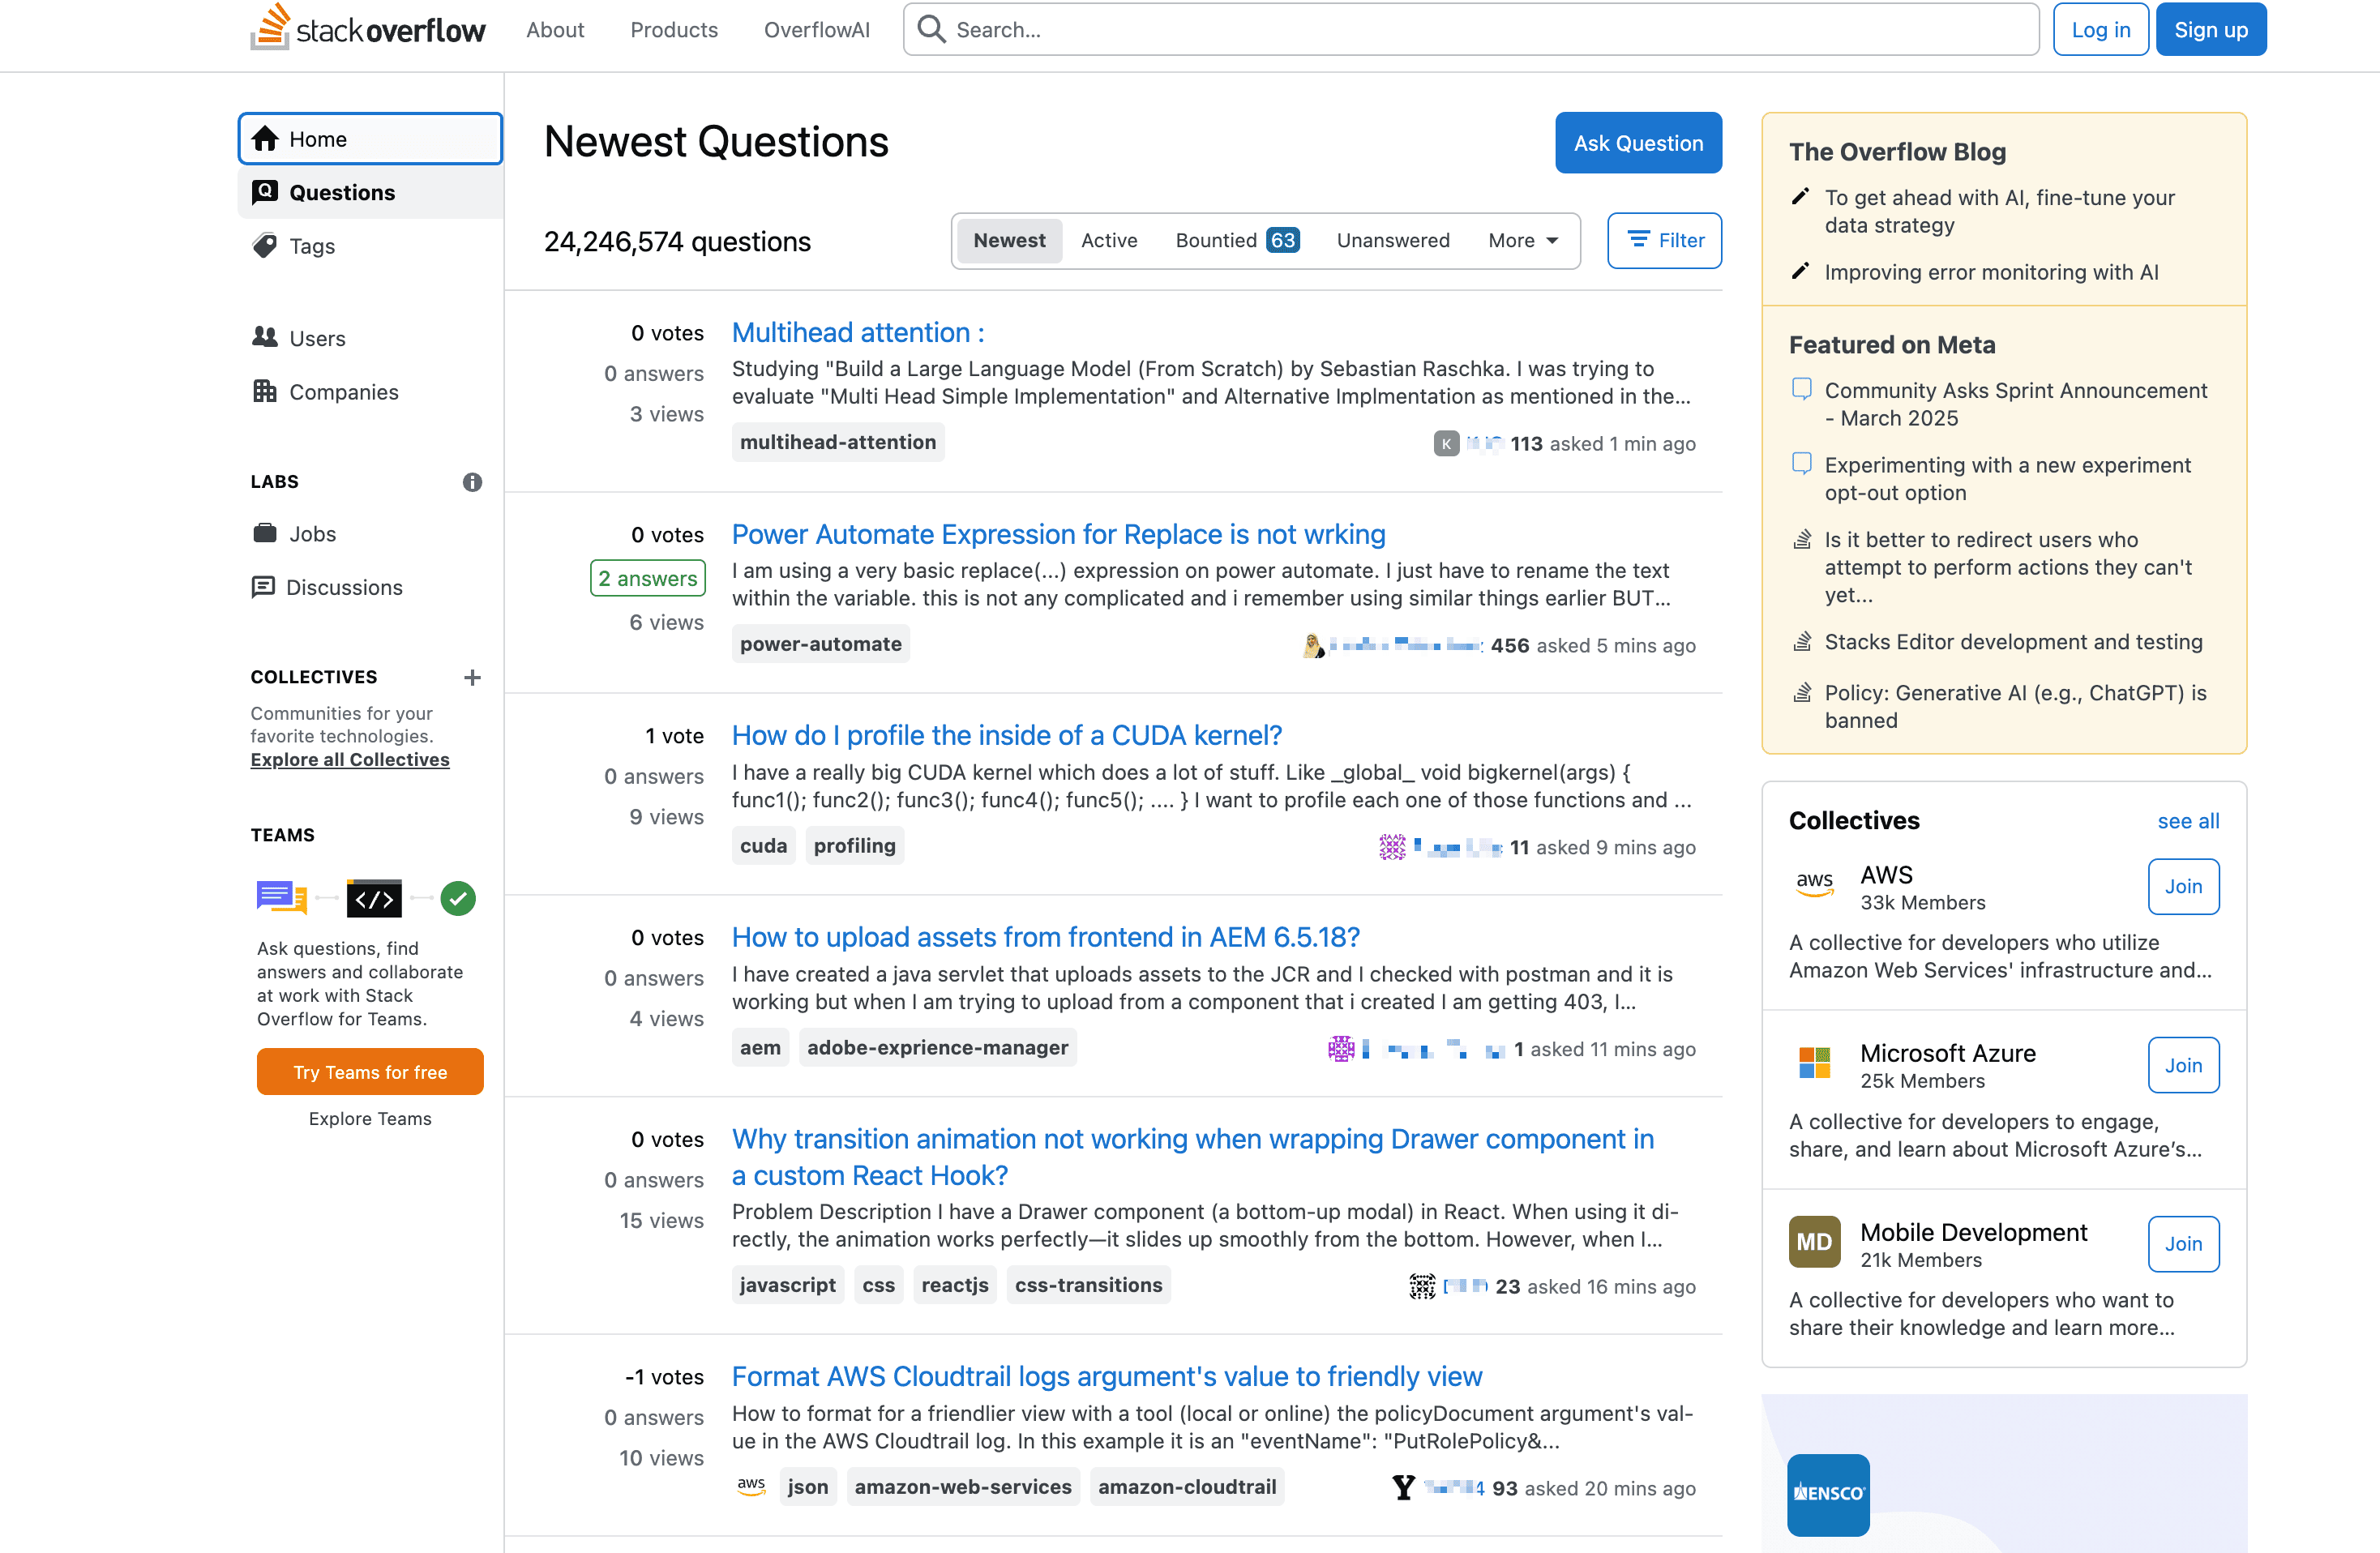Open the Bountied questions tab
The width and height of the screenshot is (2380, 1553).
[1236, 240]
